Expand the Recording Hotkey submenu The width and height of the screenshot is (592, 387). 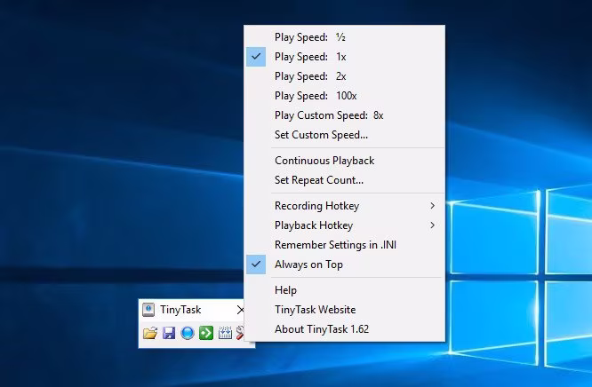344,206
